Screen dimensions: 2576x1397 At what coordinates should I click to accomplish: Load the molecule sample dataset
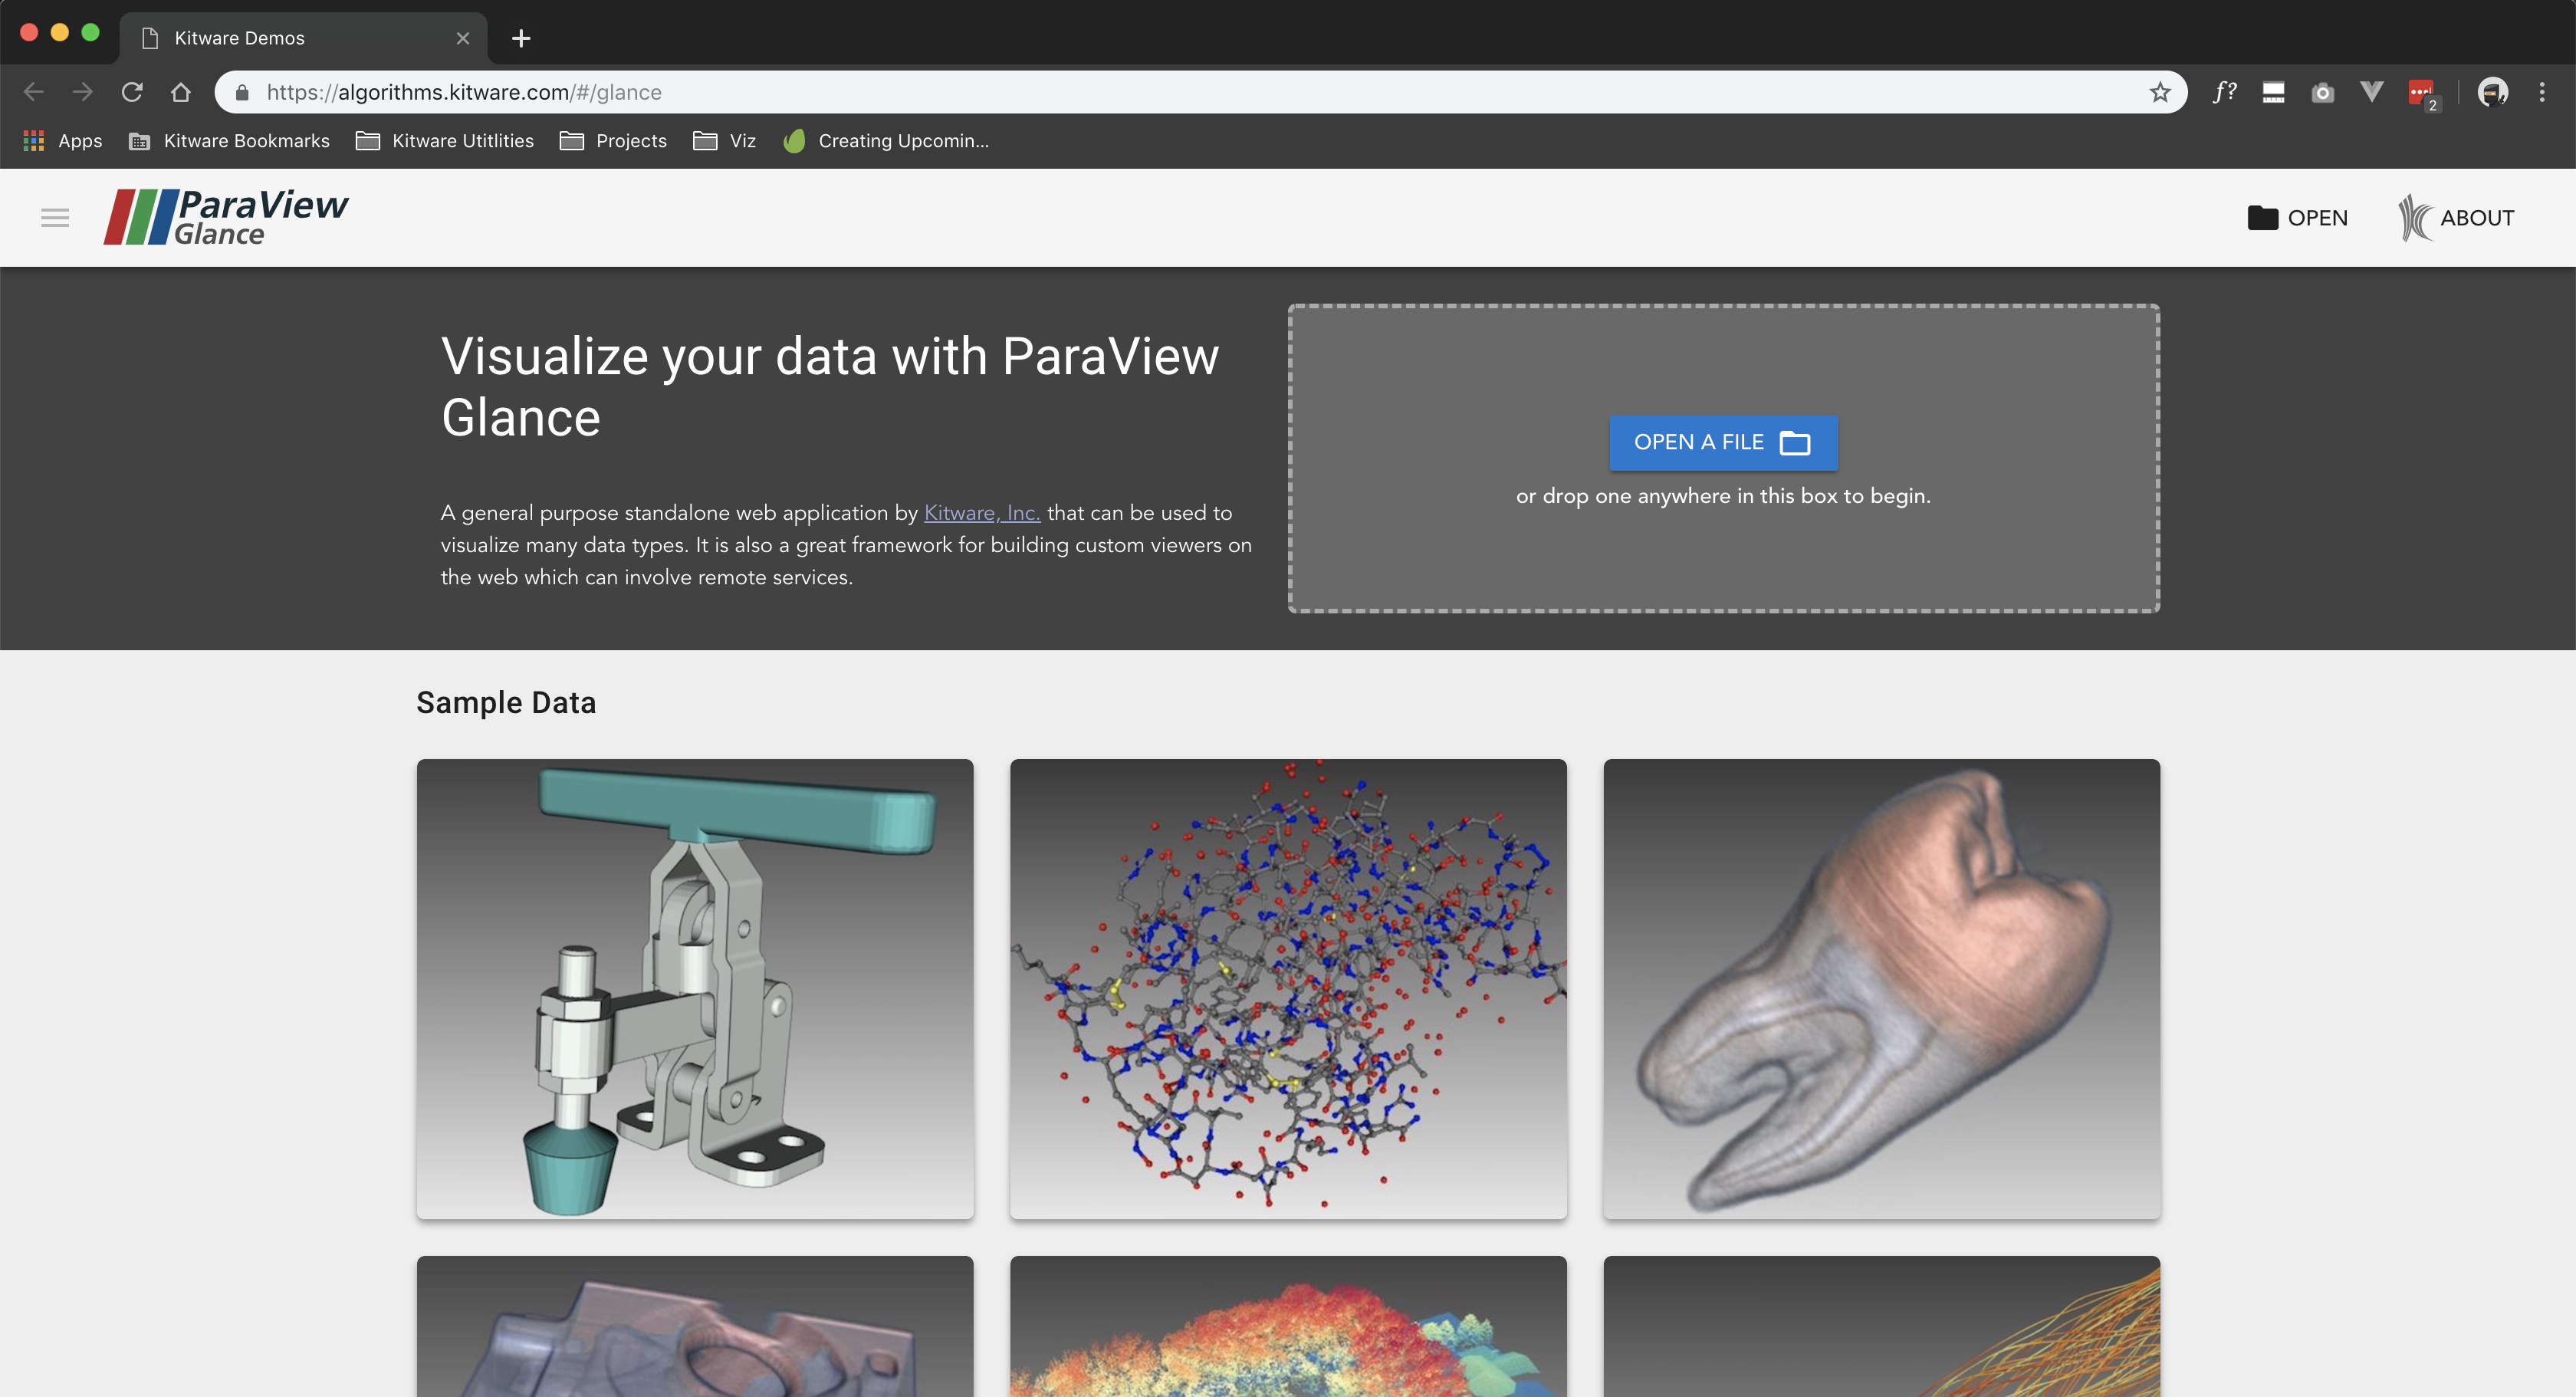click(1288, 988)
